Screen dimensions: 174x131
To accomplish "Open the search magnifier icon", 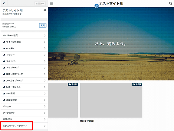I will pos(171,4).
